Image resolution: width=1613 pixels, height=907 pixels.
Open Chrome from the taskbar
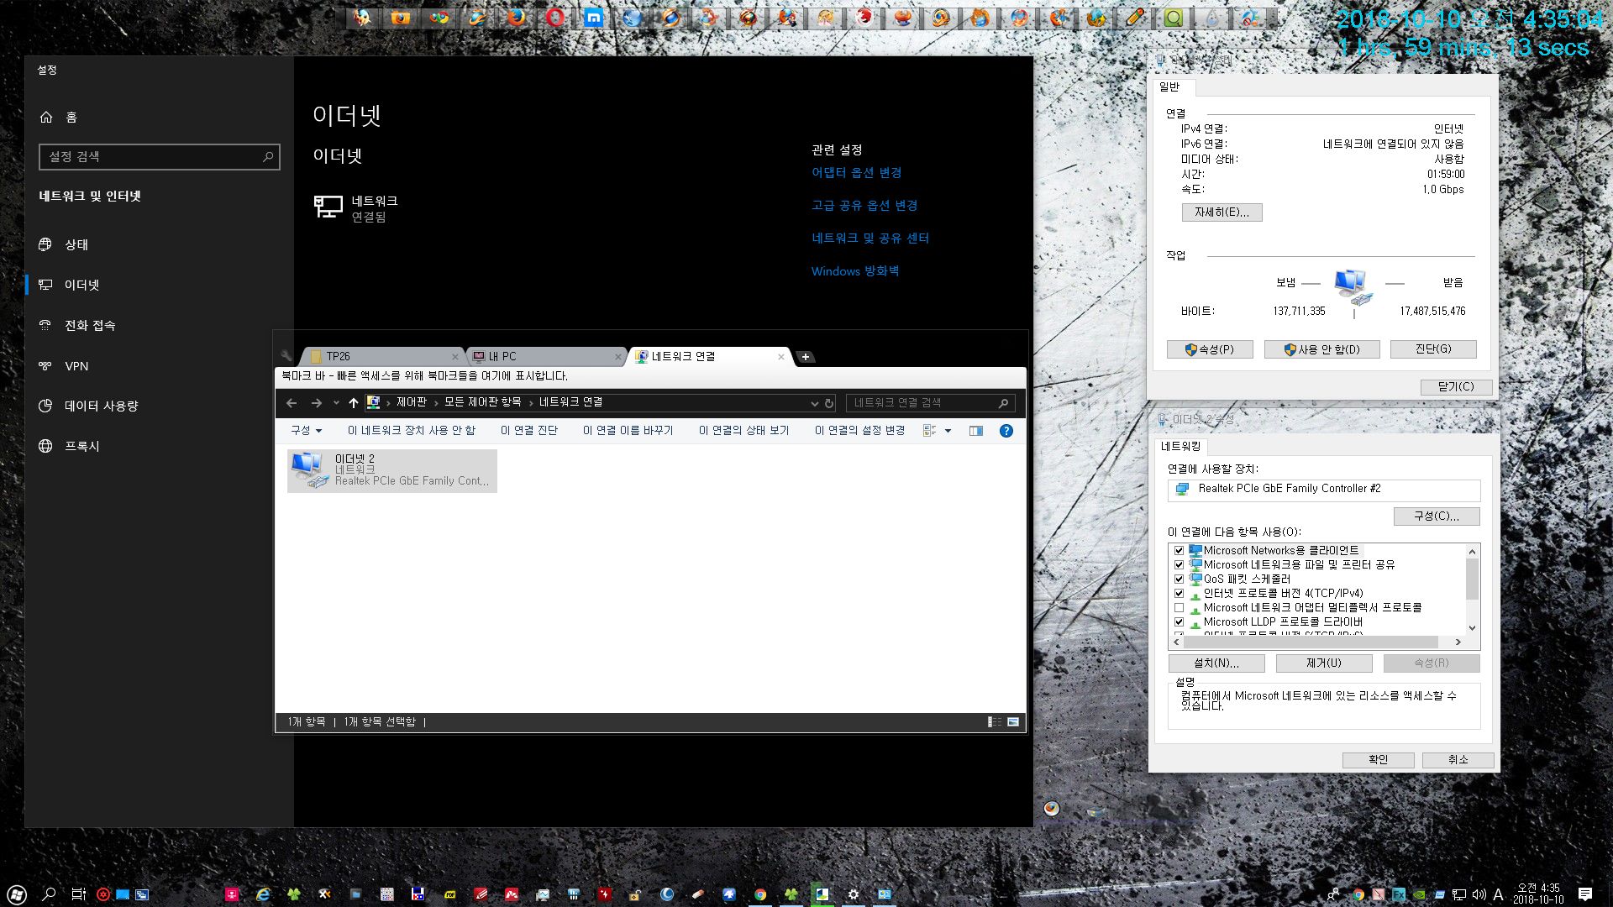point(760,894)
